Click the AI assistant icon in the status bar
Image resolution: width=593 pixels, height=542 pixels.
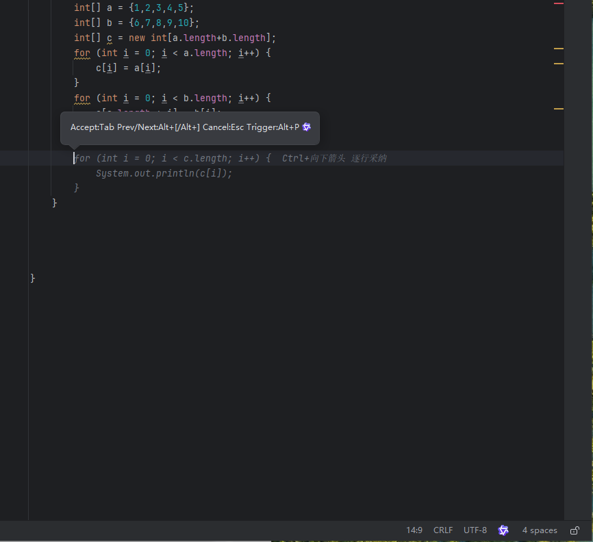[503, 530]
